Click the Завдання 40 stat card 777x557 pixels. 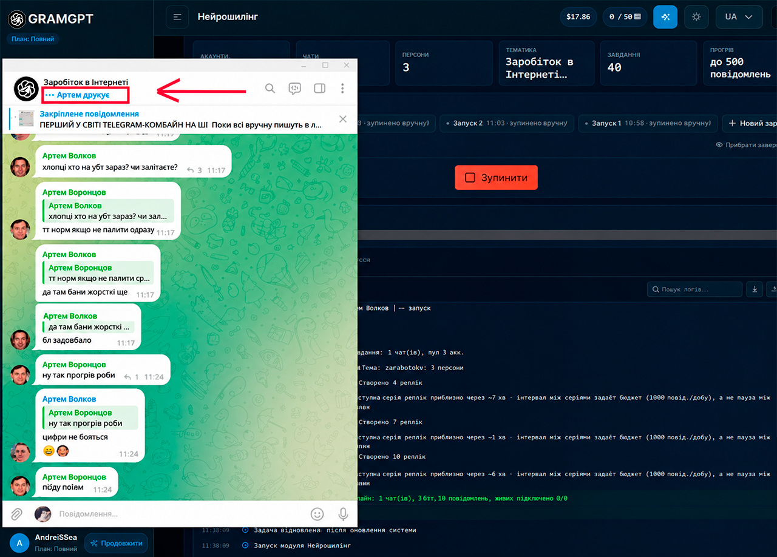click(x=649, y=63)
